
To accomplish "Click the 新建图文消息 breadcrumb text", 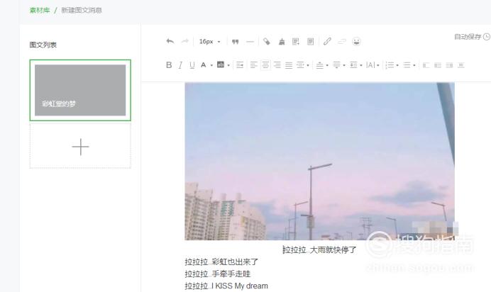I will point(82,11).
